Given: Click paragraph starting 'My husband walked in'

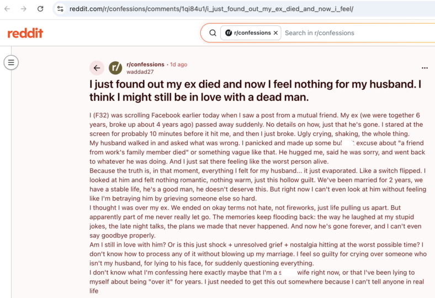Looking at the screenshot, I should click(257, 152).
